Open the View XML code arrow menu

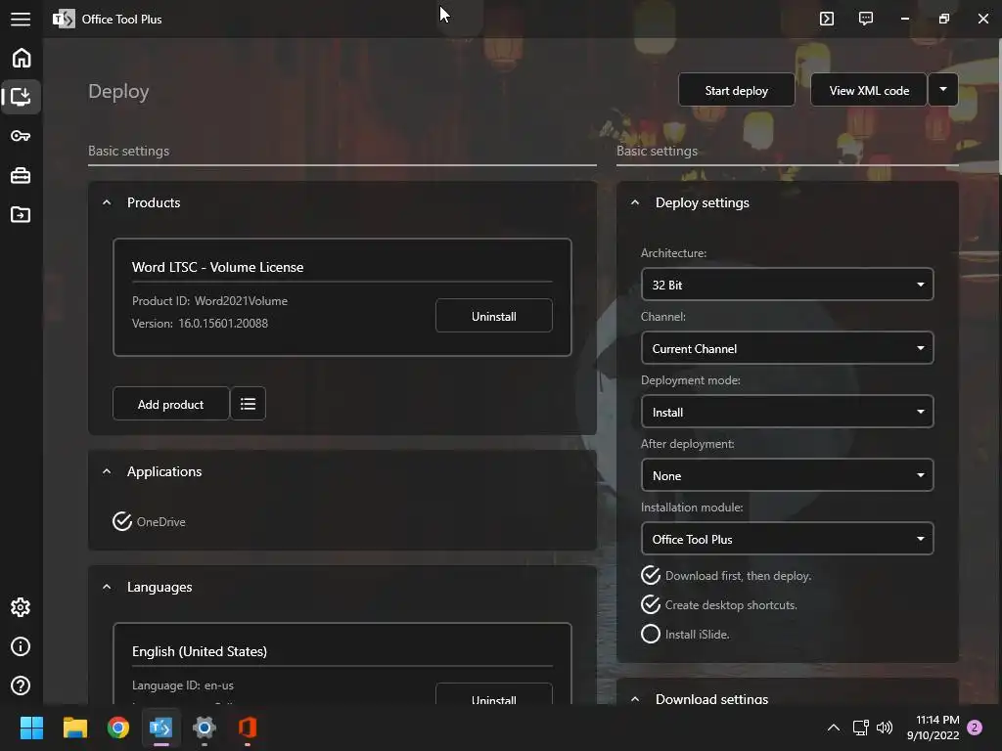pos(943,89)
